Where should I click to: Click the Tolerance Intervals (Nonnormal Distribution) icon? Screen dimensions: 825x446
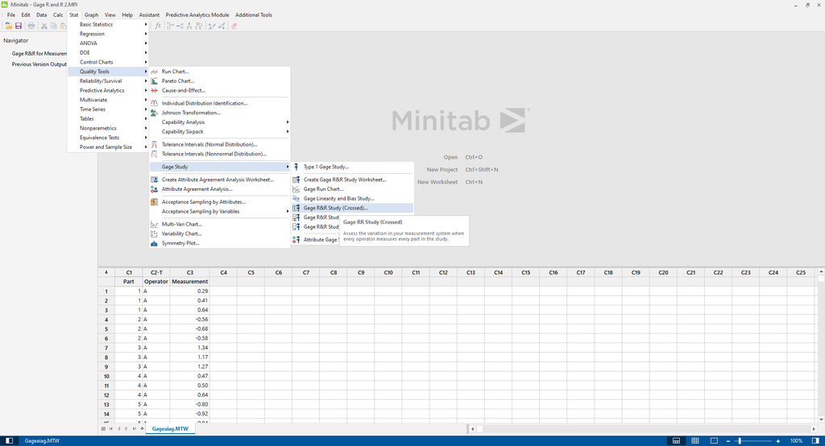point(154,154)
